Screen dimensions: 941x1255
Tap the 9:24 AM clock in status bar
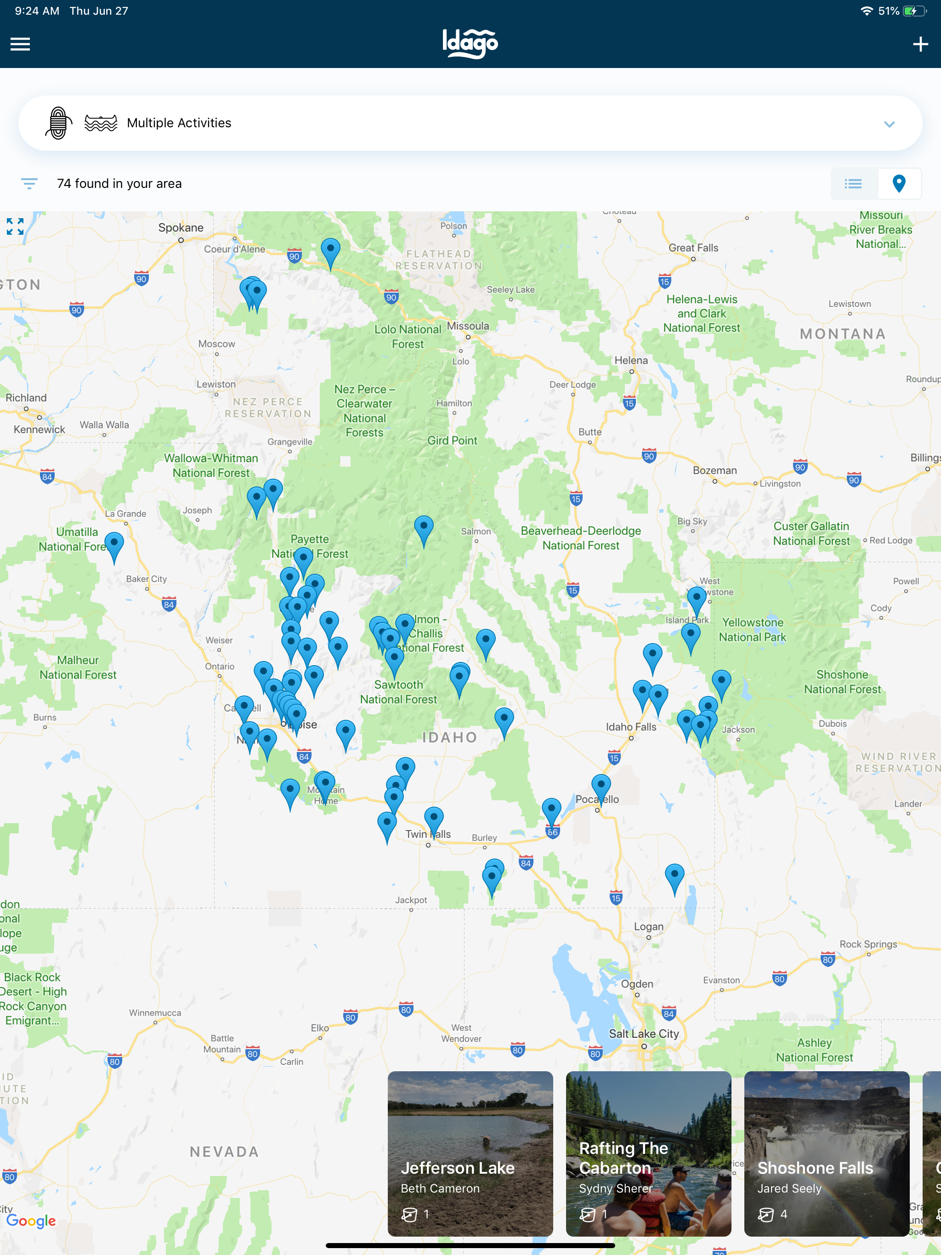37,11
